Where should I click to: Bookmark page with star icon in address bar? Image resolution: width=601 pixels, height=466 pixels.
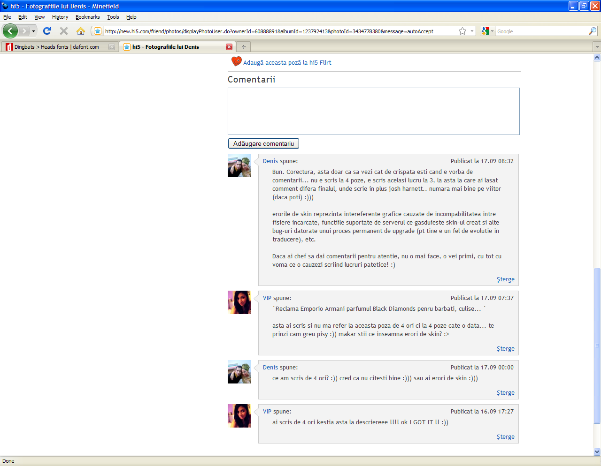(462, 31)
